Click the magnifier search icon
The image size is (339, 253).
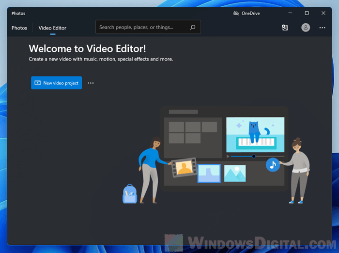click(193, 27)
